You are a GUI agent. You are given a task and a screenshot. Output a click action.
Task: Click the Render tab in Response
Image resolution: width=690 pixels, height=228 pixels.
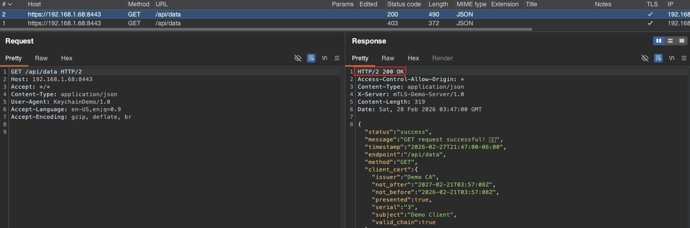pos(442,58)
